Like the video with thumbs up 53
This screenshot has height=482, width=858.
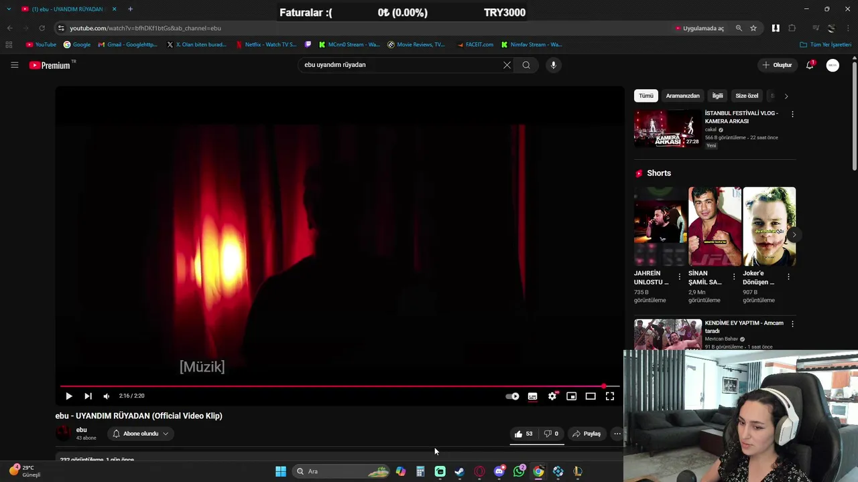524,434
